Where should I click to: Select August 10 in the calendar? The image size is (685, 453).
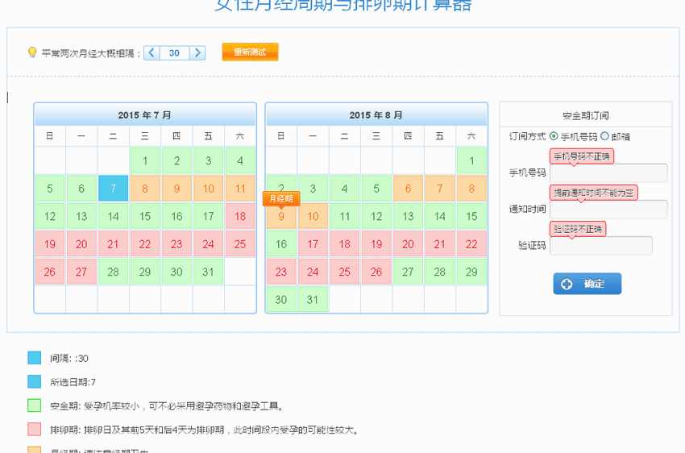click(313, 216)
